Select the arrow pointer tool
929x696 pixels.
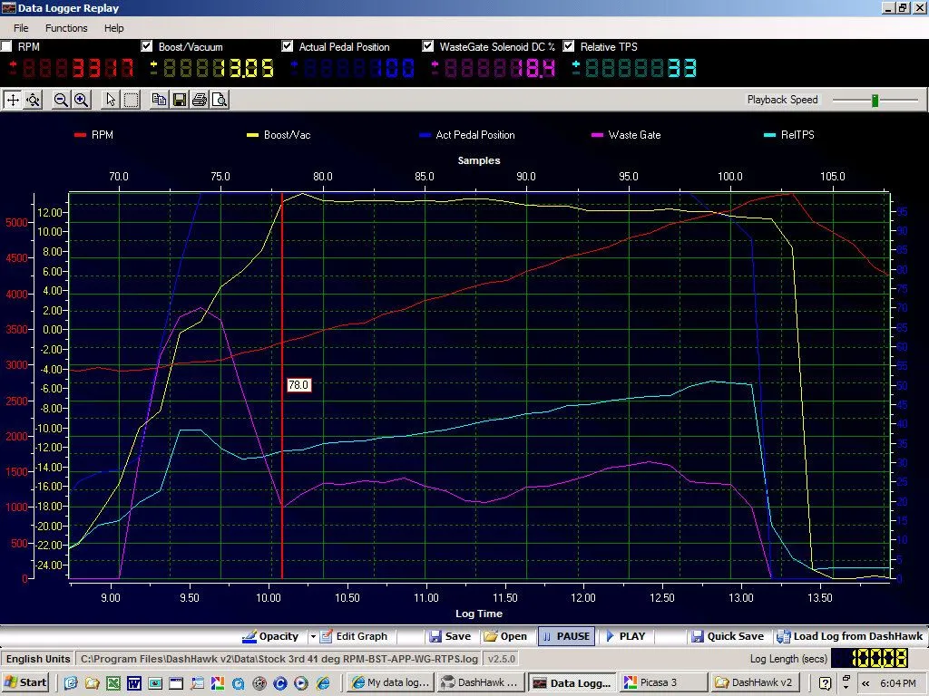click(x=111, y=101)
